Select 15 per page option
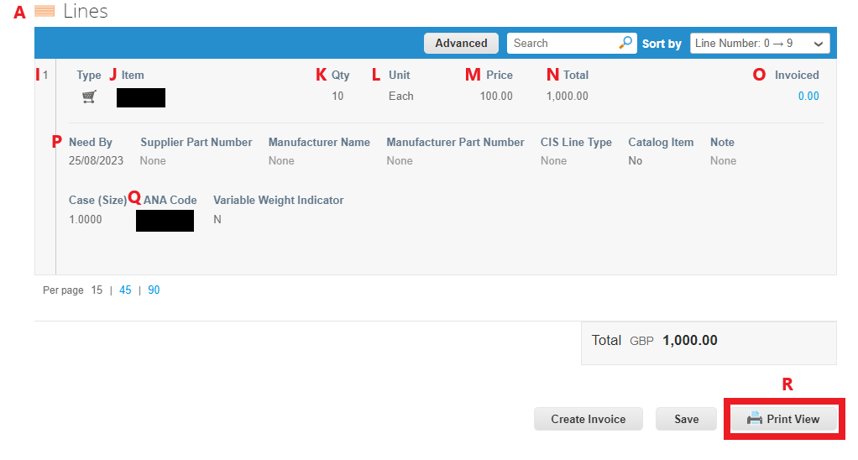Screen dimensions: 858x460 pos(97,290)
